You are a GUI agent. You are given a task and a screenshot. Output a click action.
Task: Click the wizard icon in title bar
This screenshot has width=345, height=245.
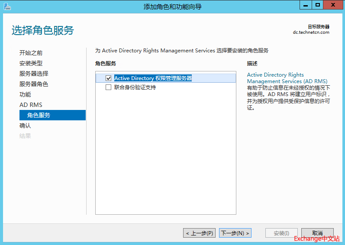7,6
